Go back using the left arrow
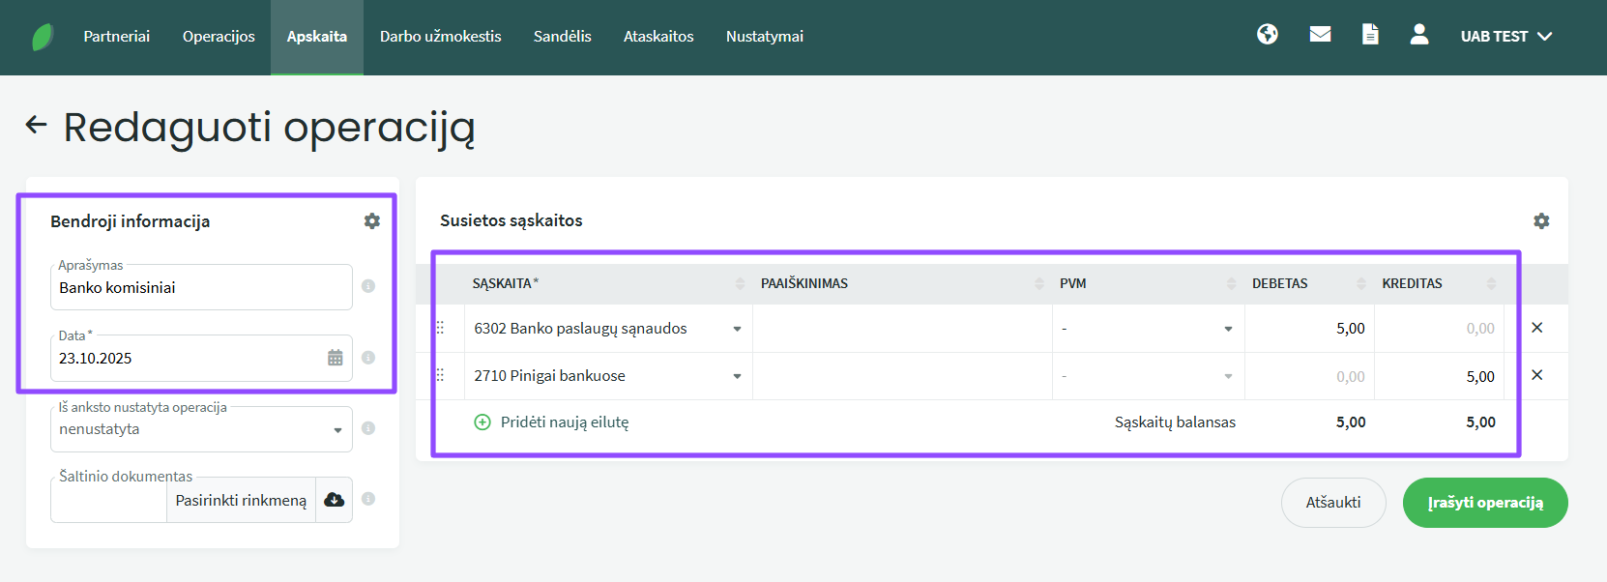The height and width of the screenshot is (582, 1607). click(37, 125)
